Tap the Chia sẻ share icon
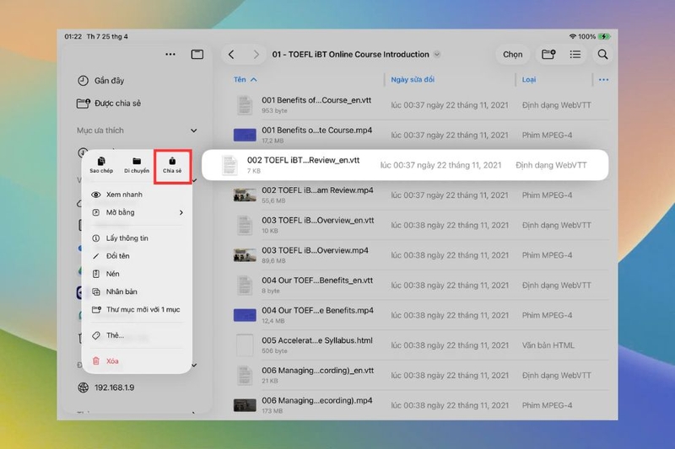 pos(172,162)
